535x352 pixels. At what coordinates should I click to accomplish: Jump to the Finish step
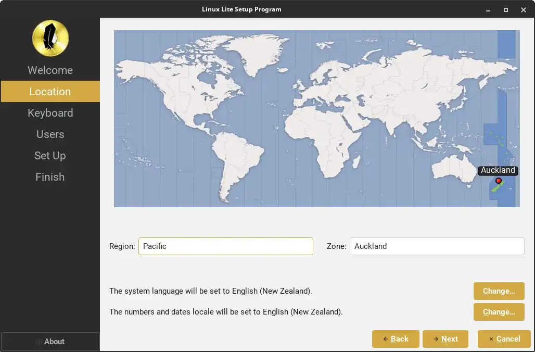(x=50, y=177)
